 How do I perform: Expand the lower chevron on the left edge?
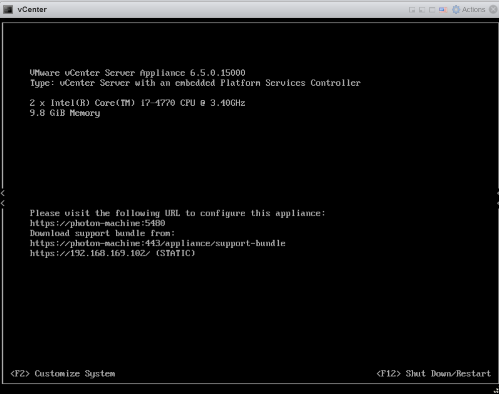(2, 204)
